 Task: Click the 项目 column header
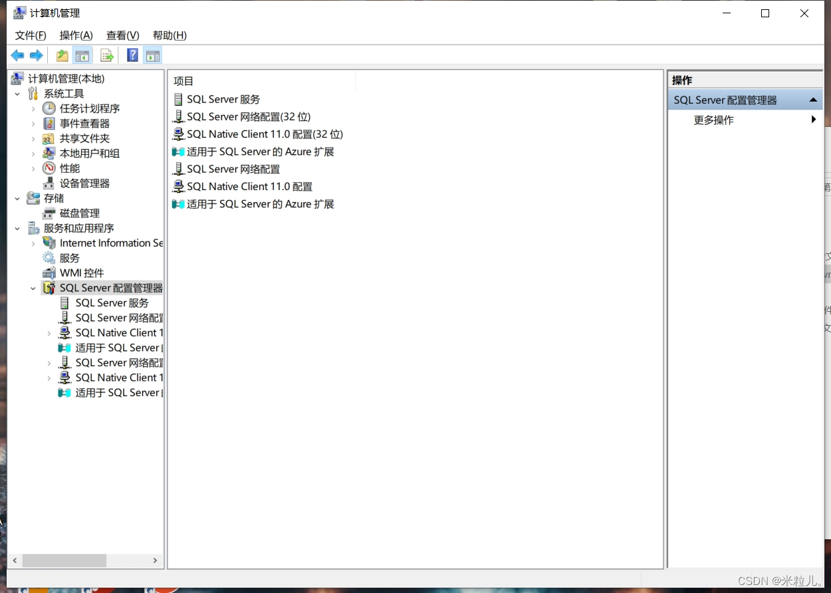(262, 81)
